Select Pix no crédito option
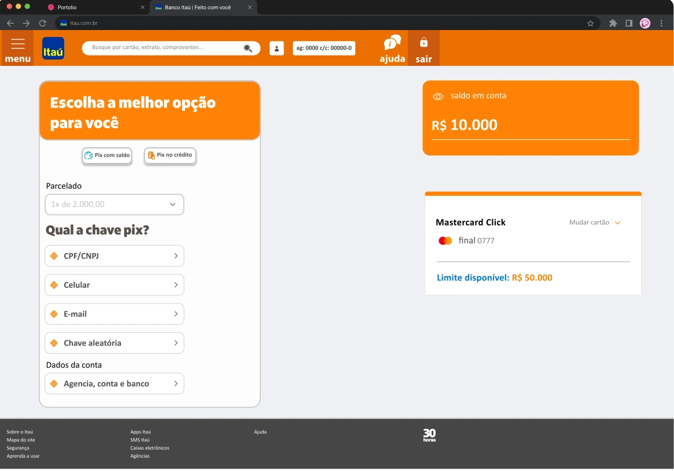The width and height of the screenshot is (674, 471). tap(170, 155)
